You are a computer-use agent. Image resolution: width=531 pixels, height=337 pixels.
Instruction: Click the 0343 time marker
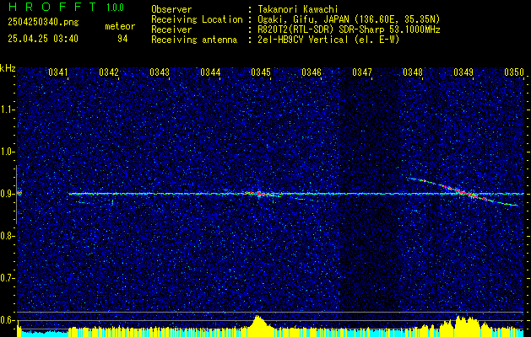click(x=160, y=72)
